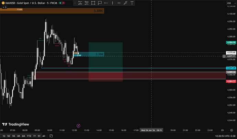Set range to YTD
Image resolution: width=237 pixels, height=139 pixels.
click(x=29, y=136)
